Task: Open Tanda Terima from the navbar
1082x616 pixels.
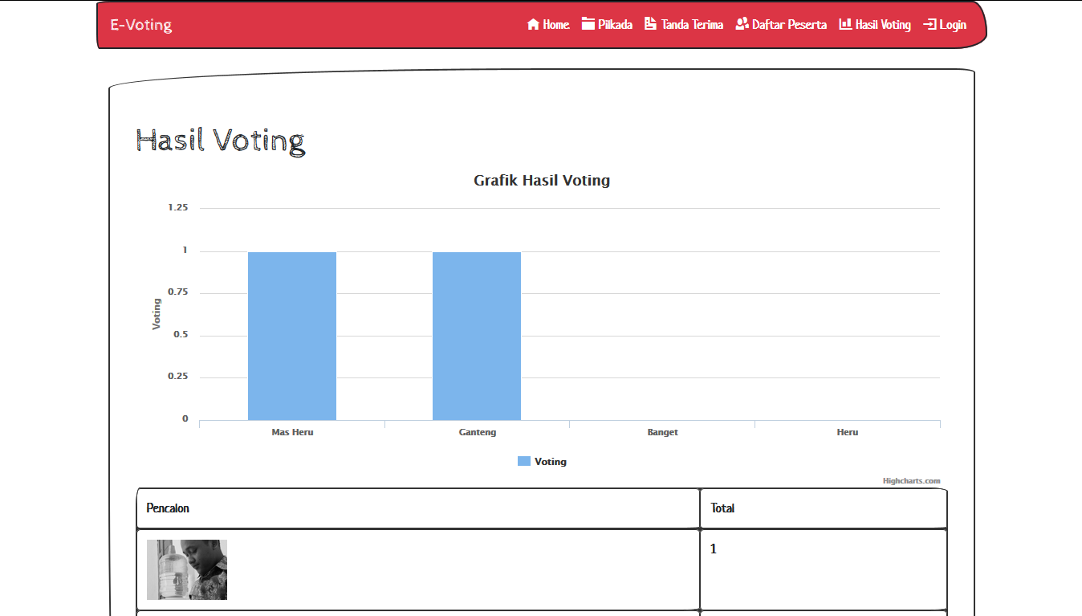Action: coord(692,25)
